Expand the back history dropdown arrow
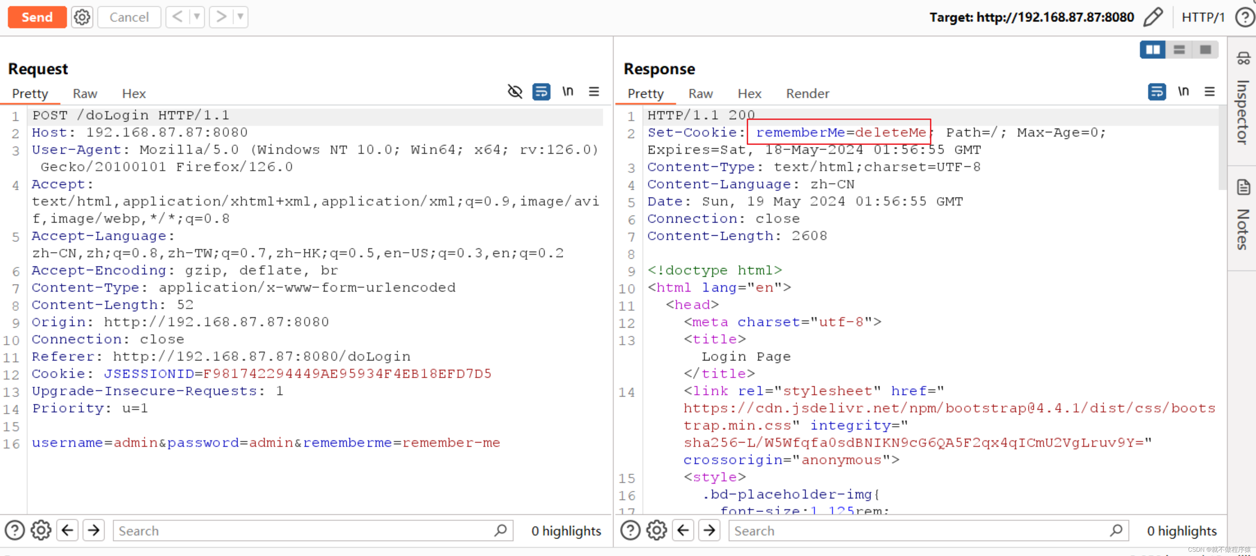 tap(196, 17)
